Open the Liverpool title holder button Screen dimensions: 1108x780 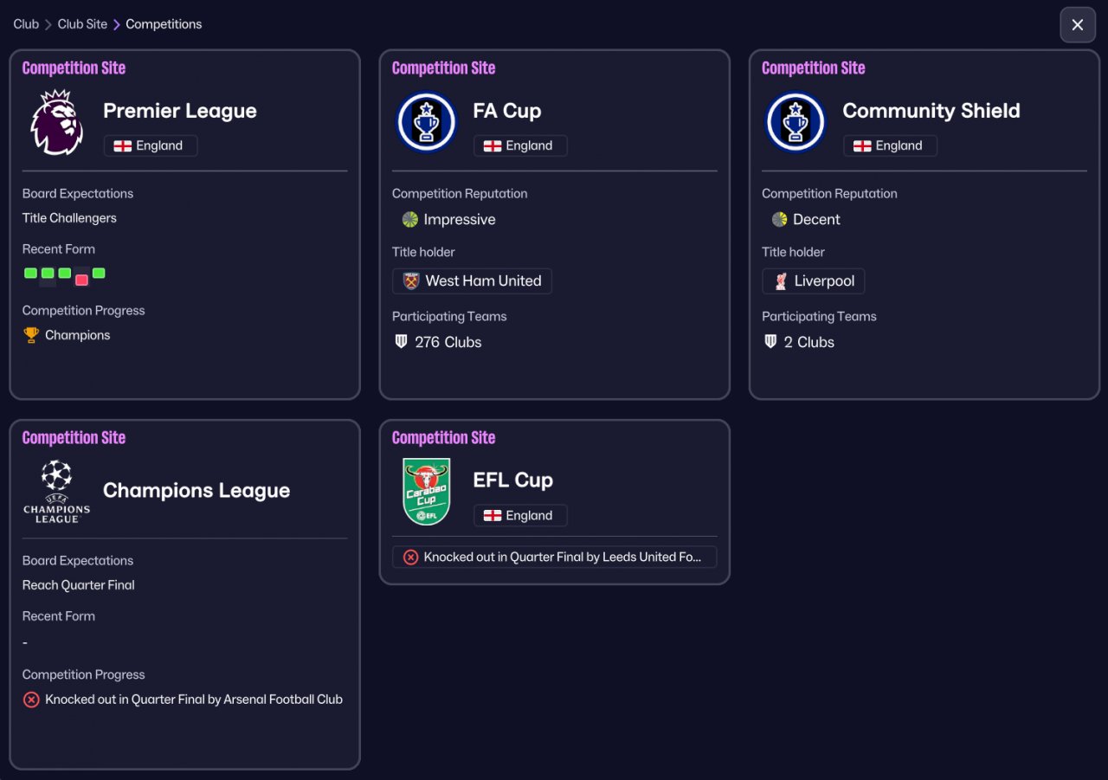[x=813, y=281]
